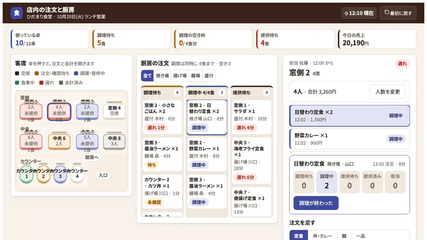Open table 窓側 1 on floor map
Screen dimensions: 427x240
pyautogui.click(x=31, y=112)
